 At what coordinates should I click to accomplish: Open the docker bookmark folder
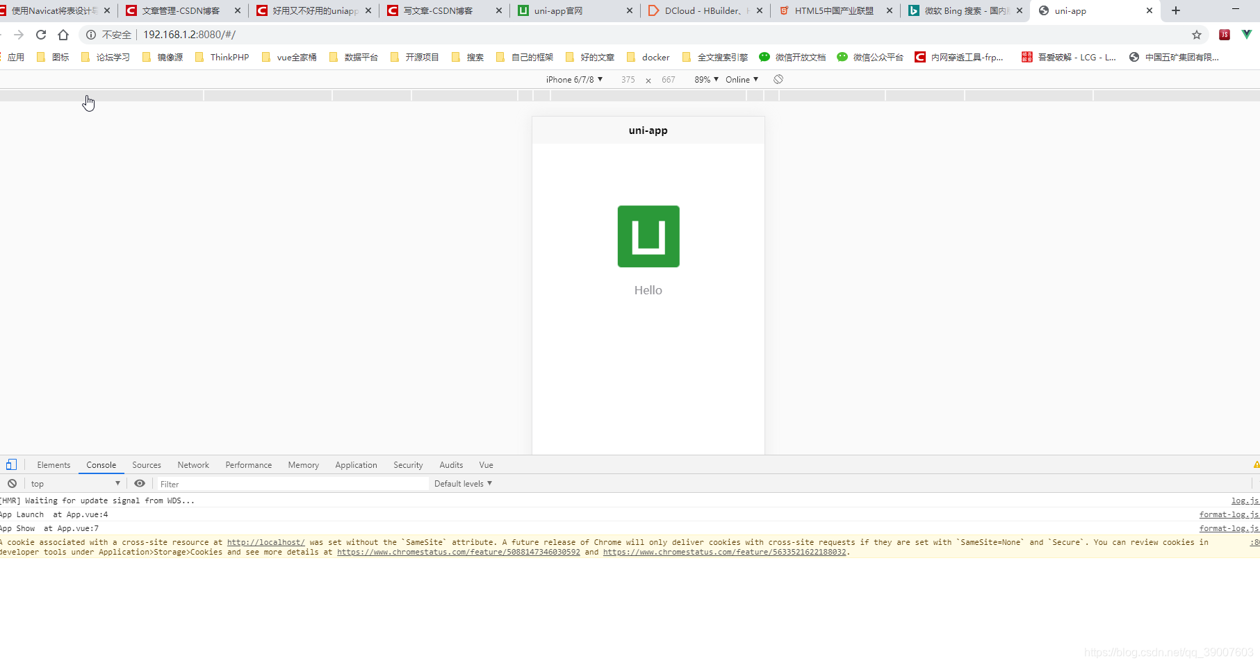[x=648, y=57]
